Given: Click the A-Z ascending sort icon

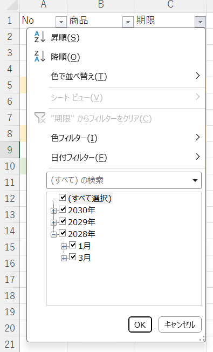Looking at the screenshot, I should pyautogui.click(x=40, y=37).
